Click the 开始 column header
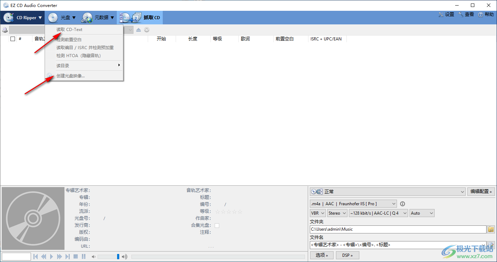This screenshot has height=262, width=497. point(161,39)
